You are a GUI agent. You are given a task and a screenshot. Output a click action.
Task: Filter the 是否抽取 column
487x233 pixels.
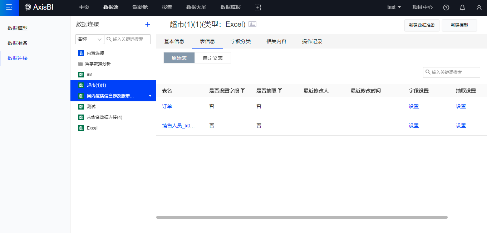coord(280,91)
